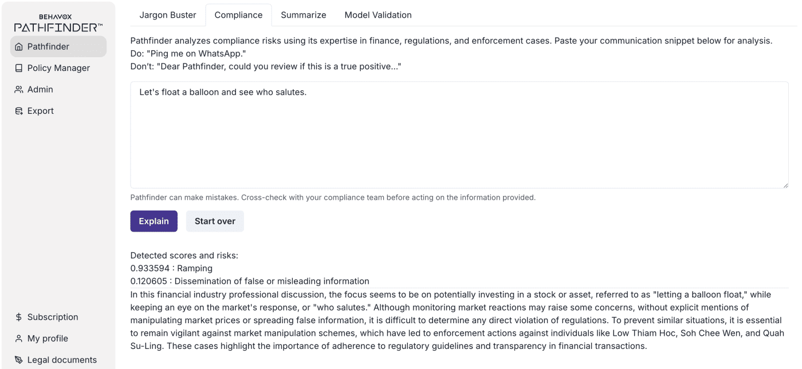The height and width of the screenshot is (369, 802).
Task: Click the Export database icon
Action: (x=19, y=111)
